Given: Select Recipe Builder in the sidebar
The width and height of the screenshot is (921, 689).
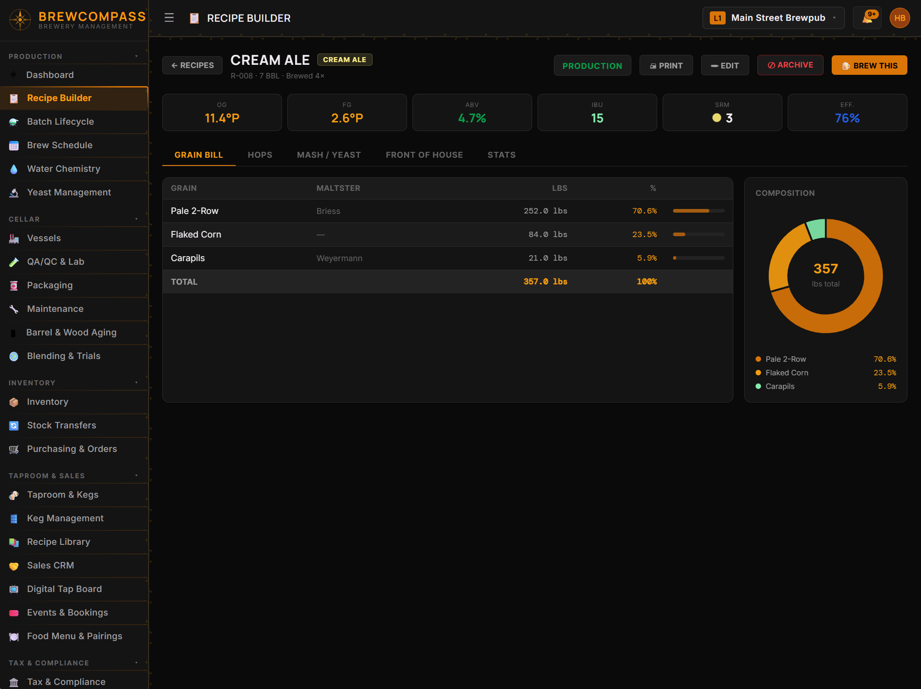Looking at the screenshot, I should tap(74, 98).
